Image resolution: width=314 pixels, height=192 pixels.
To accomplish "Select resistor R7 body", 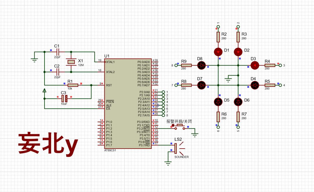I will point(238,117).
